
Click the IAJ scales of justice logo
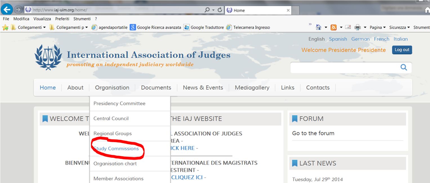(48, 57)
